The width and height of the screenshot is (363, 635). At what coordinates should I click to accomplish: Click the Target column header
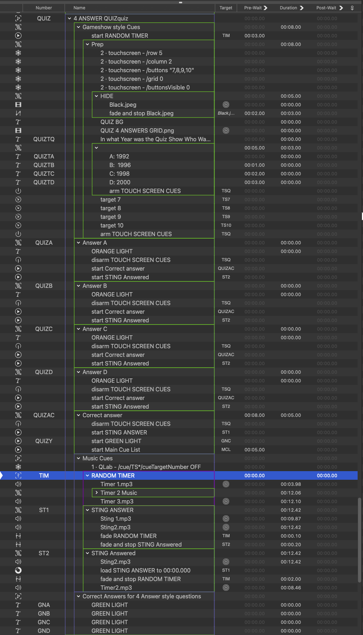[x=226, y=8]
